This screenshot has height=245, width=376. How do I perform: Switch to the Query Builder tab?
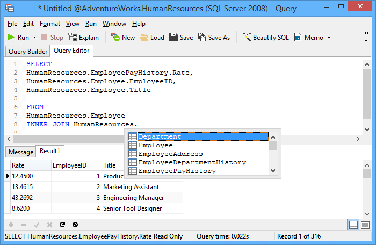[28, 52]
